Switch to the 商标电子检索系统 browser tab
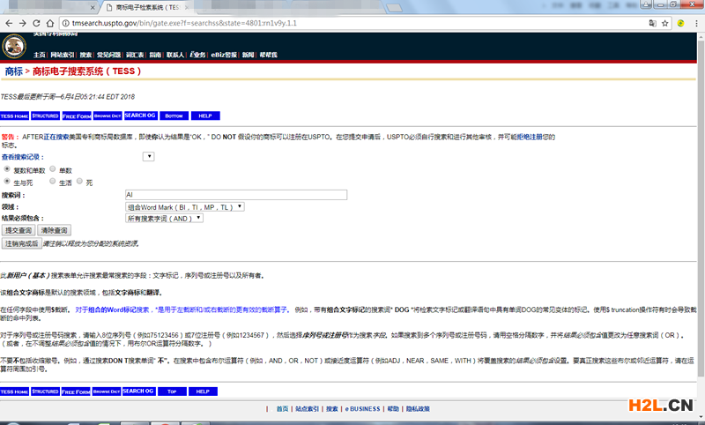The image size is (705, 425). 146,8
